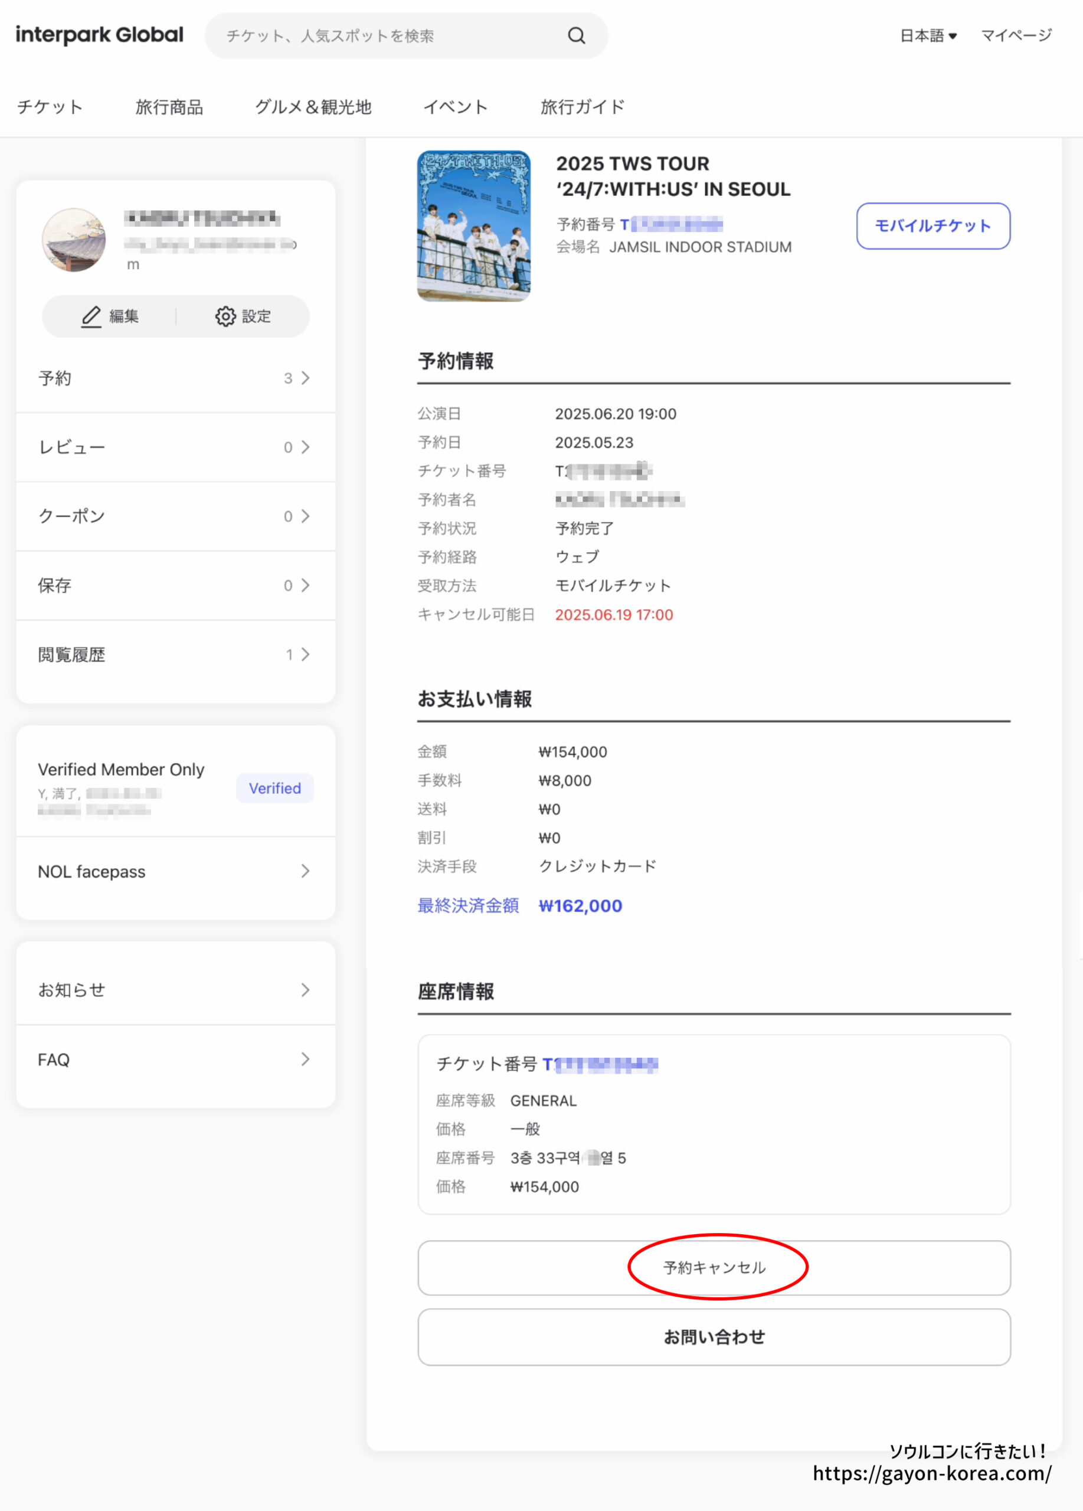Click the gear settings icon in profile card
The image size is (1083, 1511).
click(x=225, y=316)
